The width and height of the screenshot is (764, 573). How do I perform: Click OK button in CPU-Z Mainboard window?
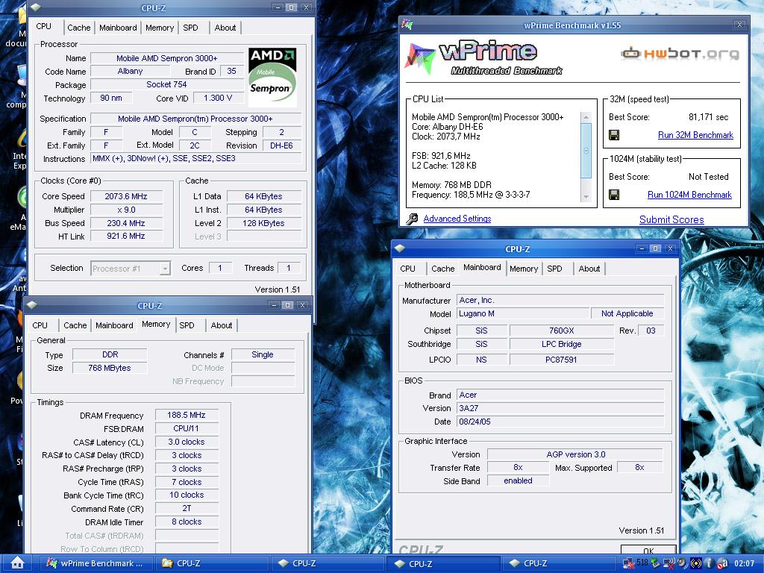coord(648,550)
